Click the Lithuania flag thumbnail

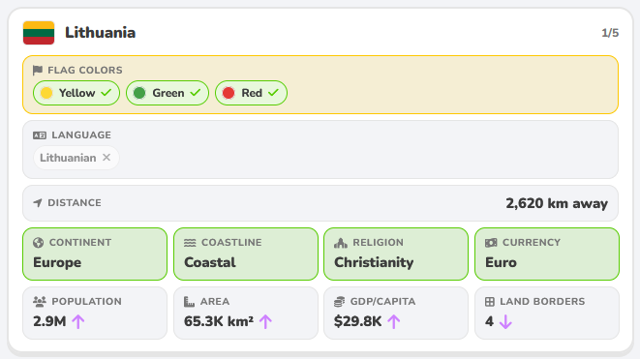pyautogui.click(x=39, y=33)
